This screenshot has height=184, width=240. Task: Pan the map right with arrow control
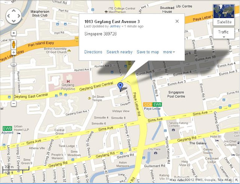19,16
